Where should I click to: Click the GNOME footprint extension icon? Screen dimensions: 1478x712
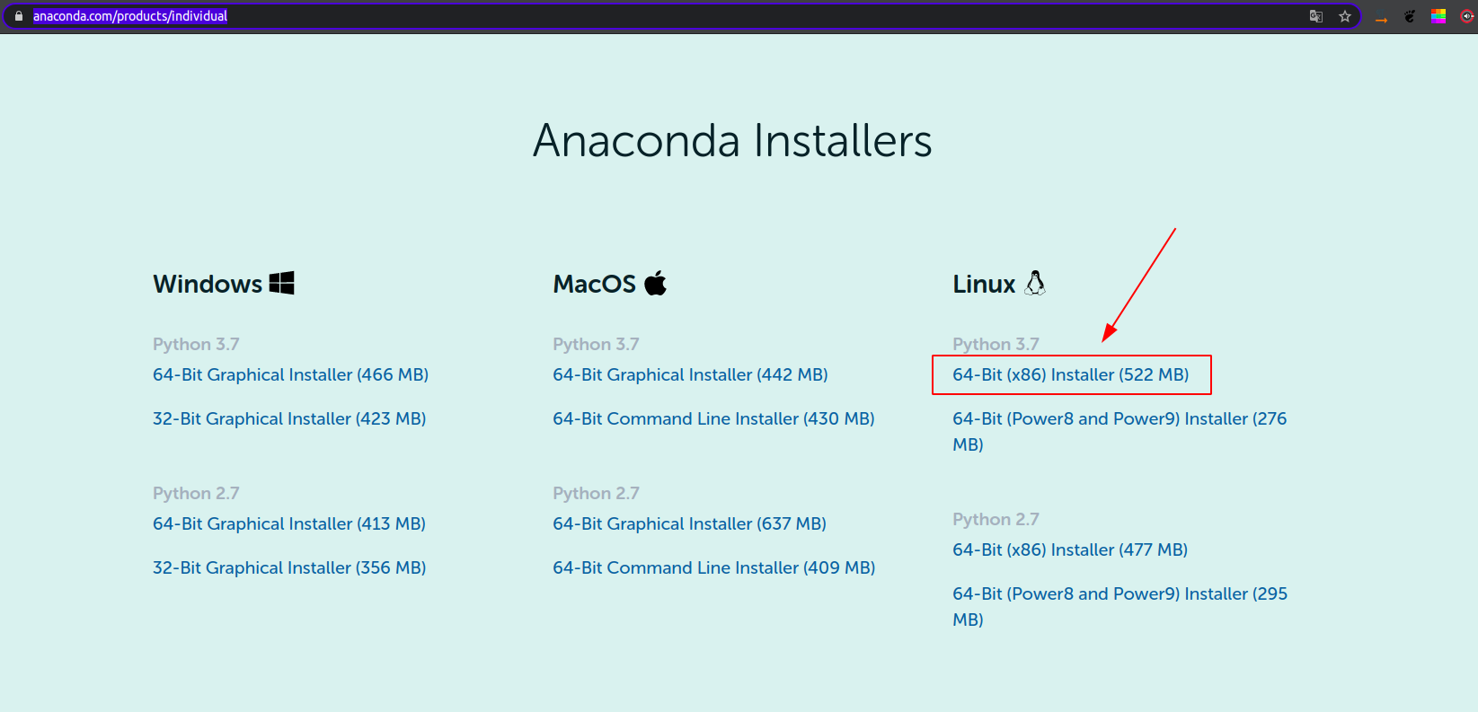click(1410, 15)
